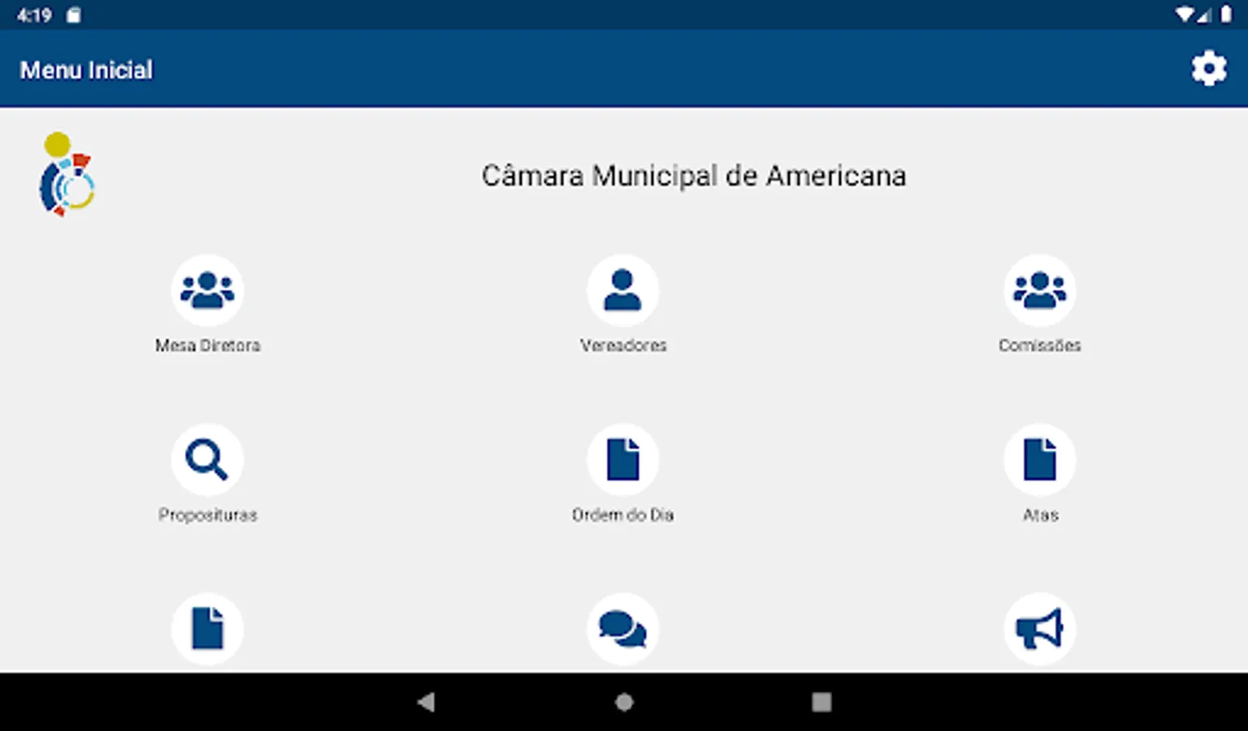The width and height of the screenshot is (1248, 731).
Task: Tap the Android recent apps button
Action: coord(821,702)
